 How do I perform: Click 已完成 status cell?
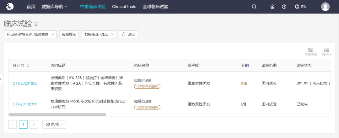pos(302,104)
